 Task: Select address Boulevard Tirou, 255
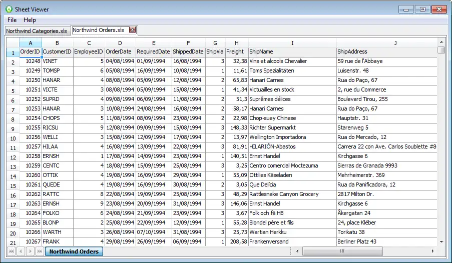[387, 99]
